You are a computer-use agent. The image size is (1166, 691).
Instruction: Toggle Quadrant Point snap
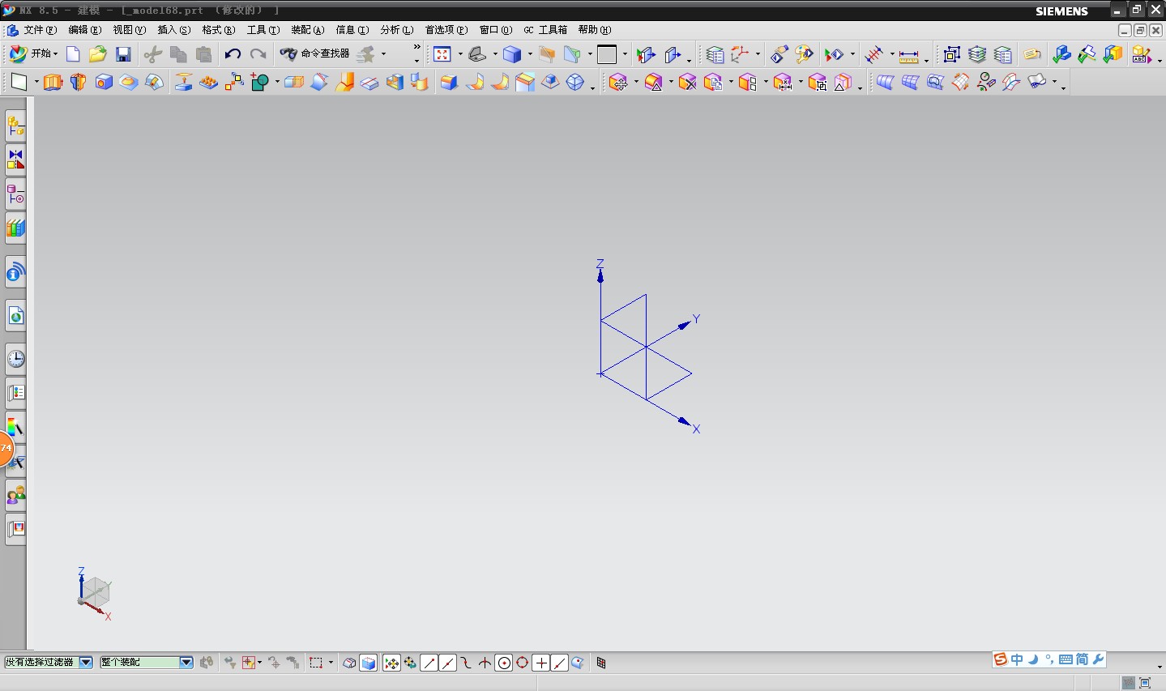(x=523, y=663)
